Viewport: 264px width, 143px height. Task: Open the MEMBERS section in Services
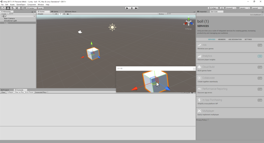point(221,39)
